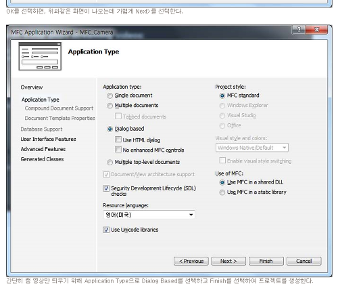Screen dimensions: 338x292
Task: Select Dialog based application type
Action: tap(110, 129)
